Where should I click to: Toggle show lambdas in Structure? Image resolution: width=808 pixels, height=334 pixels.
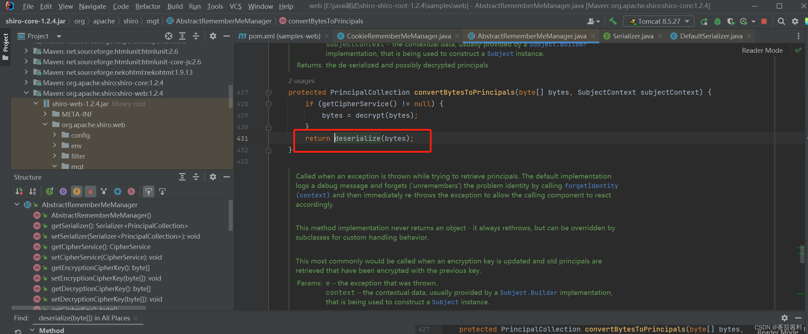[x=131, y=191]
